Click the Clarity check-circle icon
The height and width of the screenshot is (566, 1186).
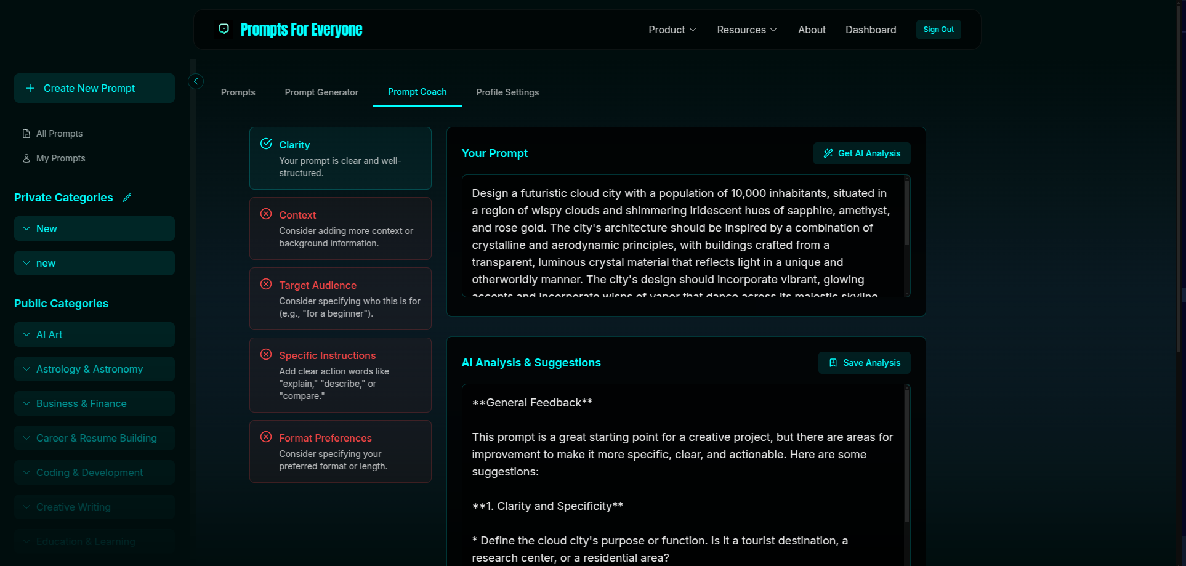coord(266,144)
